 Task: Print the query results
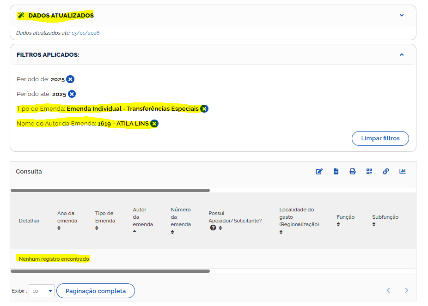tap(353, 171)
